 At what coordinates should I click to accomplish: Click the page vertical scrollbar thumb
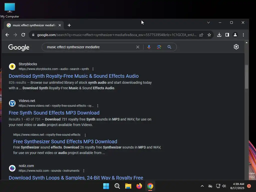(246, 77)
